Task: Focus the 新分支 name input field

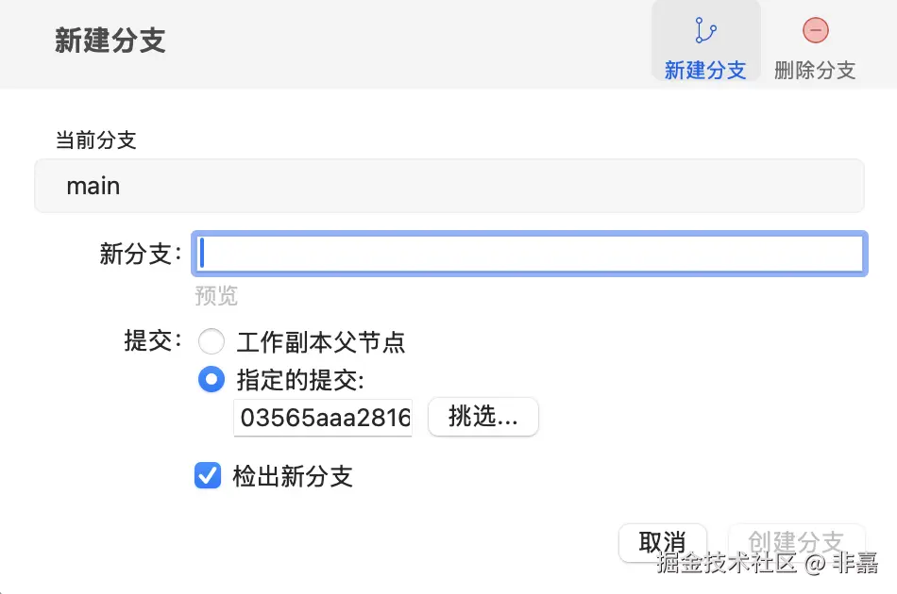Action: (529, 253)
